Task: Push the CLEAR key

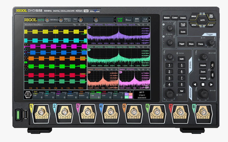Action: (x=210, y=25)
